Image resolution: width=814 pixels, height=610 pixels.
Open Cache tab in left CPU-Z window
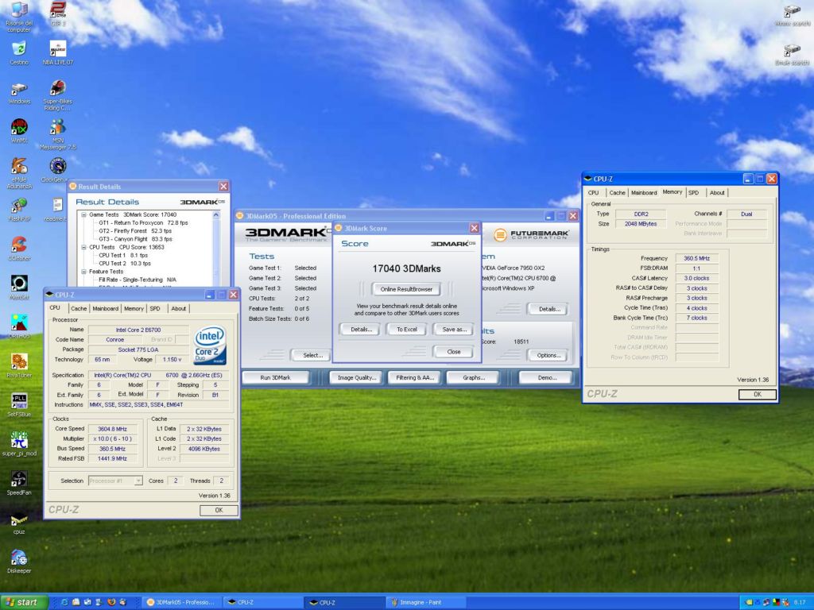(79, 309)
